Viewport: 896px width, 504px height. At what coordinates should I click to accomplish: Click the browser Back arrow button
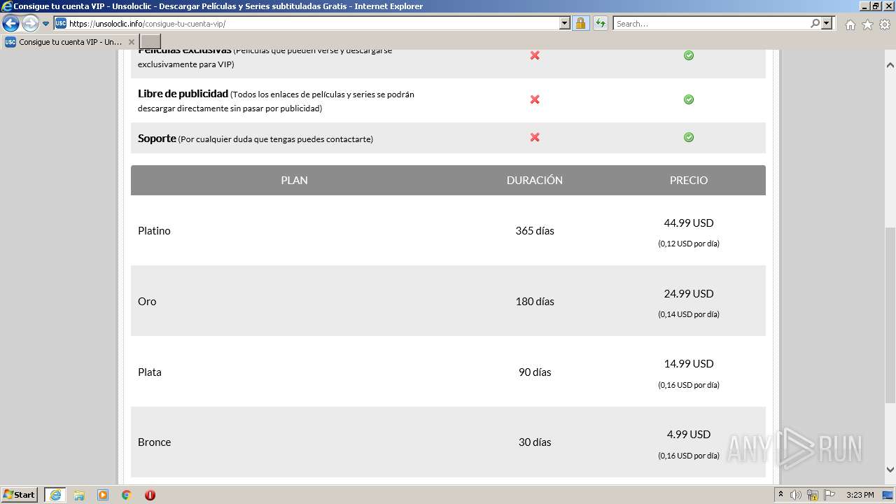point(10,24)
